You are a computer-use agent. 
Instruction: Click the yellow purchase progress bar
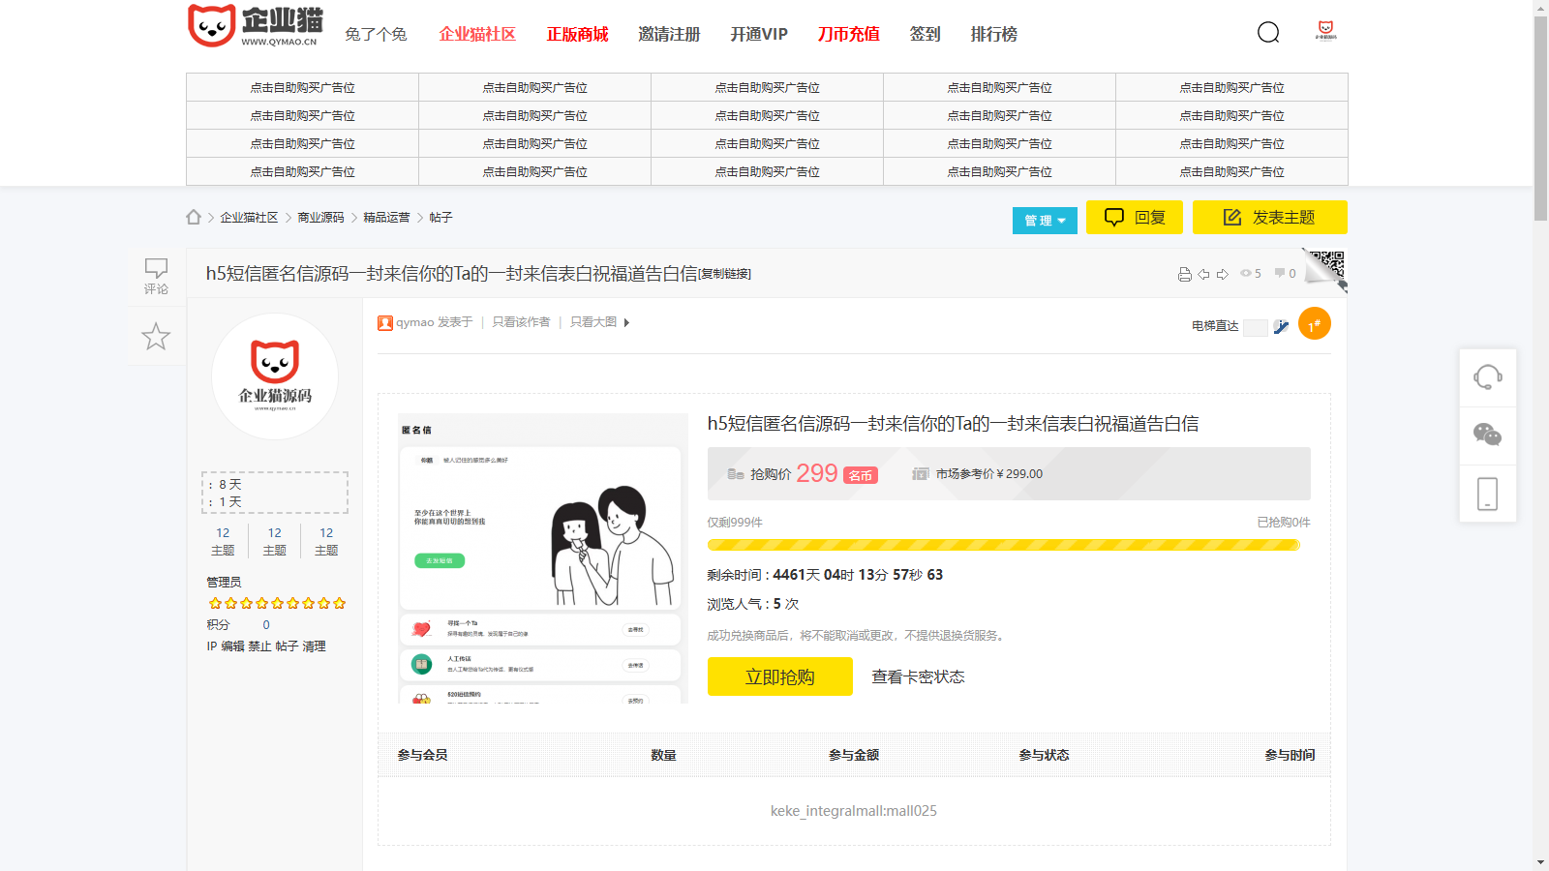1003,545
